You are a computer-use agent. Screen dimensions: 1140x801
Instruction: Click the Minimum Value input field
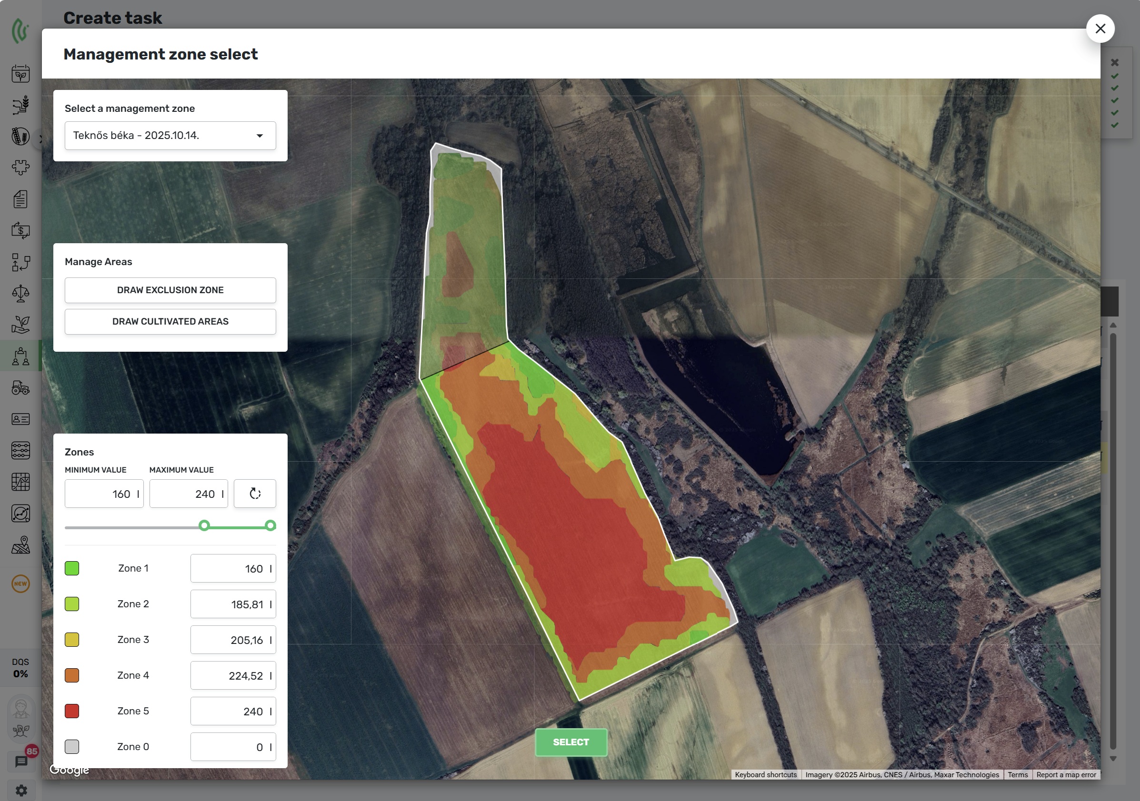click(104, 493)
